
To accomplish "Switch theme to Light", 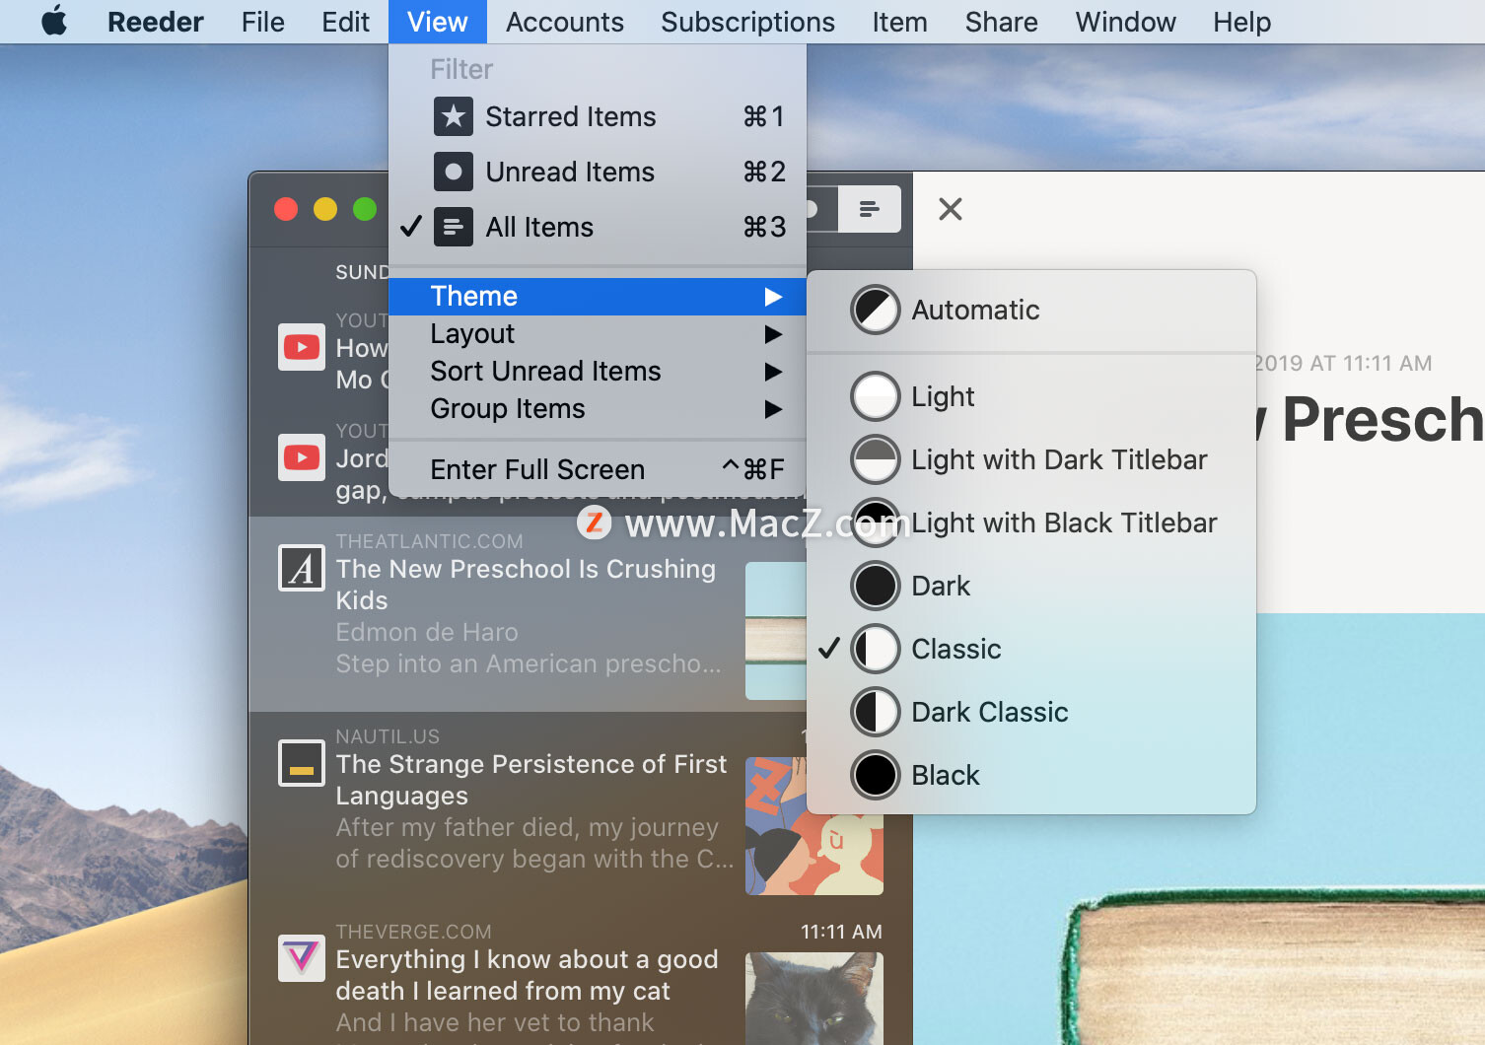I will pyautogui.click(x=1031, y=396).
